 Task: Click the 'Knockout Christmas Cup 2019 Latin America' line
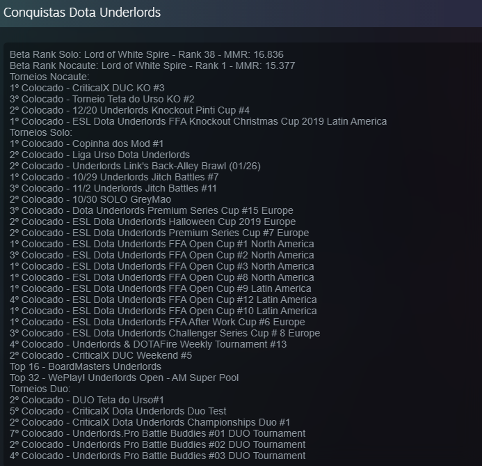[198, 121]
